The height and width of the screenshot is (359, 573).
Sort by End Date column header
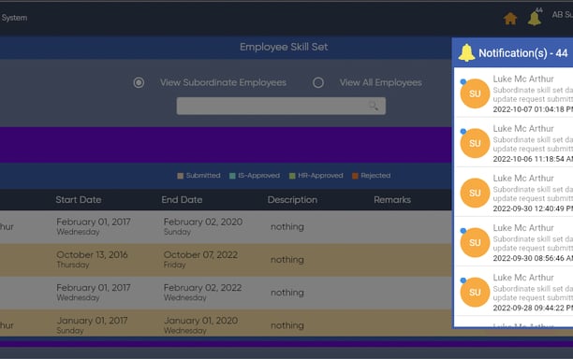pyautogui.click(x=182, y=199)
